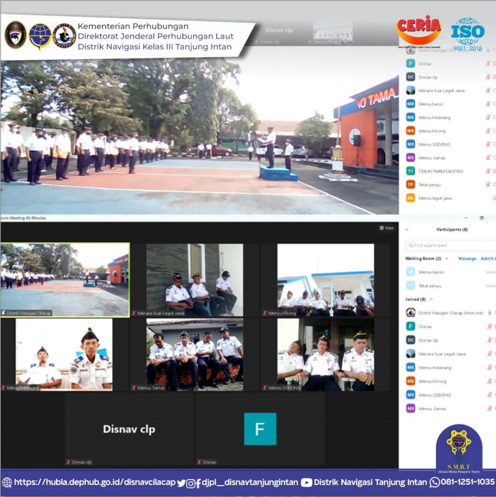
Task: Collapse the Waiting Room (2) section
Action: [x=447, y=258]
